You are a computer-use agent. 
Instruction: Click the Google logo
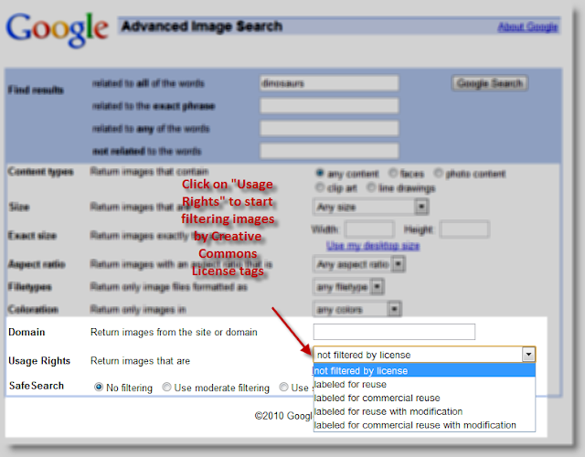57,30
